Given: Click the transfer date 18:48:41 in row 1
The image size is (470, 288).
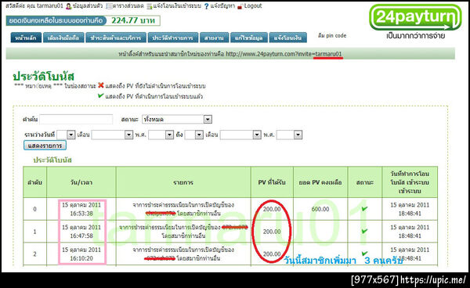Looking at the screenshot, I should point(410,232).
